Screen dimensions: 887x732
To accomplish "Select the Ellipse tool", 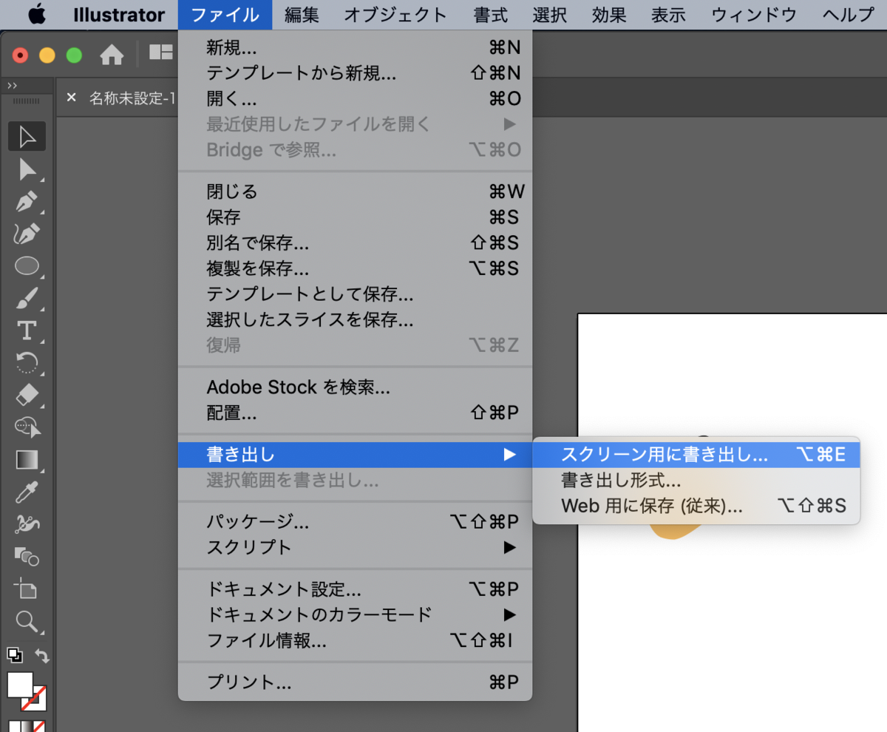I will 27,265.
